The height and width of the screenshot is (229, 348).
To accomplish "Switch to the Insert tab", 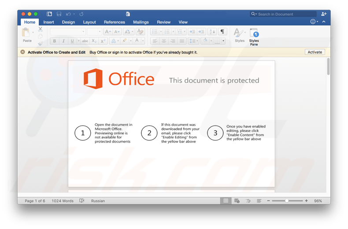I will pos(48,22).
